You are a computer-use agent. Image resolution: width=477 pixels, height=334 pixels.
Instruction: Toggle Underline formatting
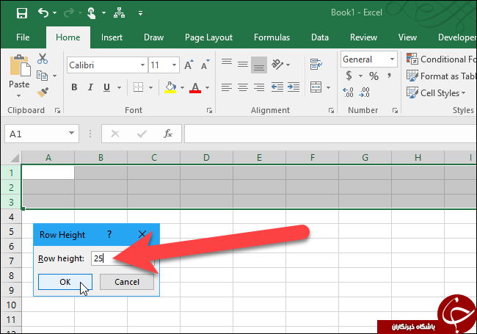pos(106,87)
